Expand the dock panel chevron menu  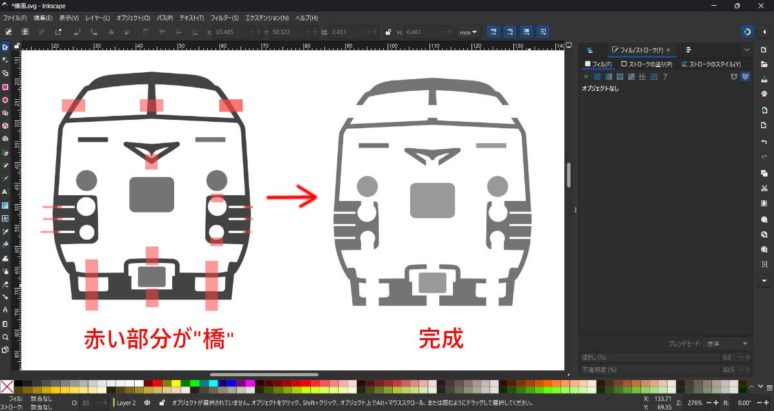(746, 50)
